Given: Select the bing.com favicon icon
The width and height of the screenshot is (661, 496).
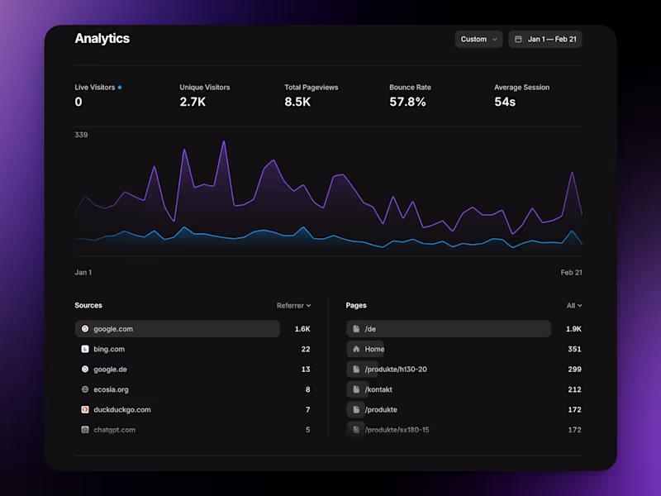Looking at the screenshot, I should coord(85,349).
